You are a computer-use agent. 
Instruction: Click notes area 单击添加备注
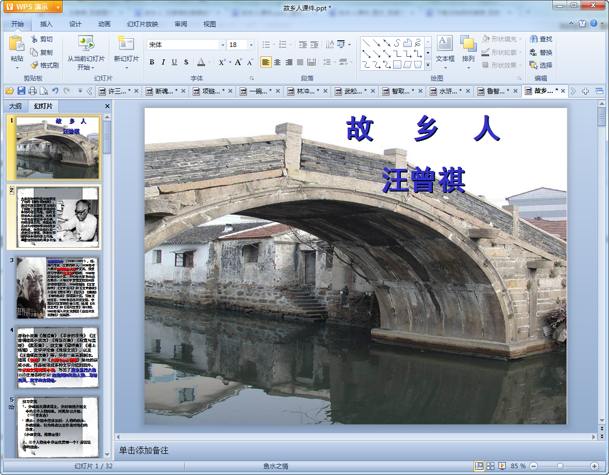[x=144, y=450]
